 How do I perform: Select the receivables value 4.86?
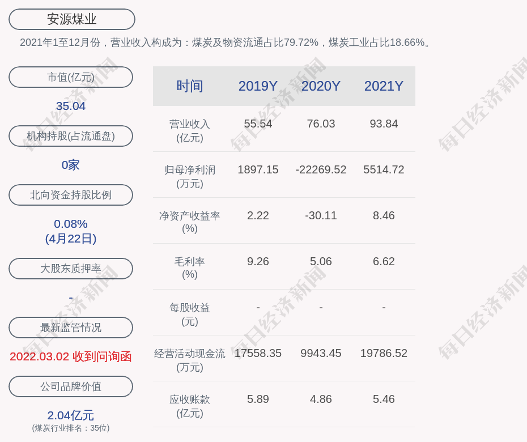[321, 399]
